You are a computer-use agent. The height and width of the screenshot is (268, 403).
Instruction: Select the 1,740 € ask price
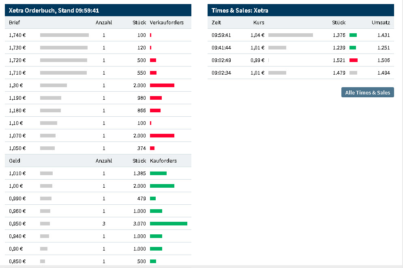pyautogui.click(x=17, y=35)
